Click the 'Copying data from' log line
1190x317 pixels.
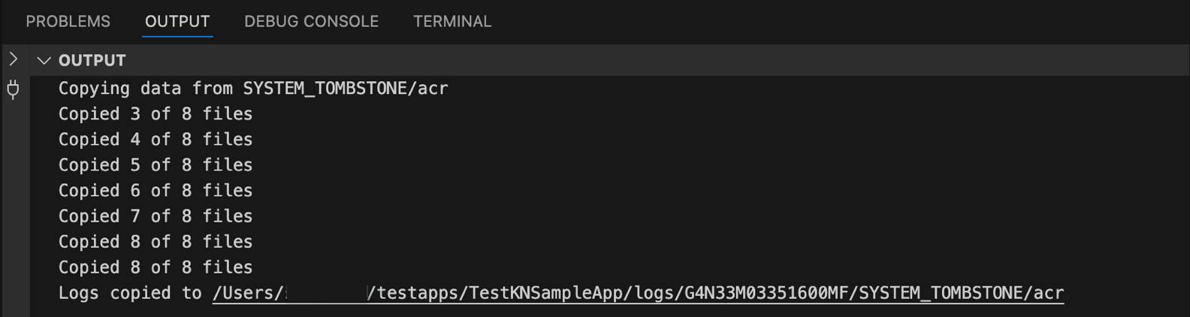click(x=124, y=89)
